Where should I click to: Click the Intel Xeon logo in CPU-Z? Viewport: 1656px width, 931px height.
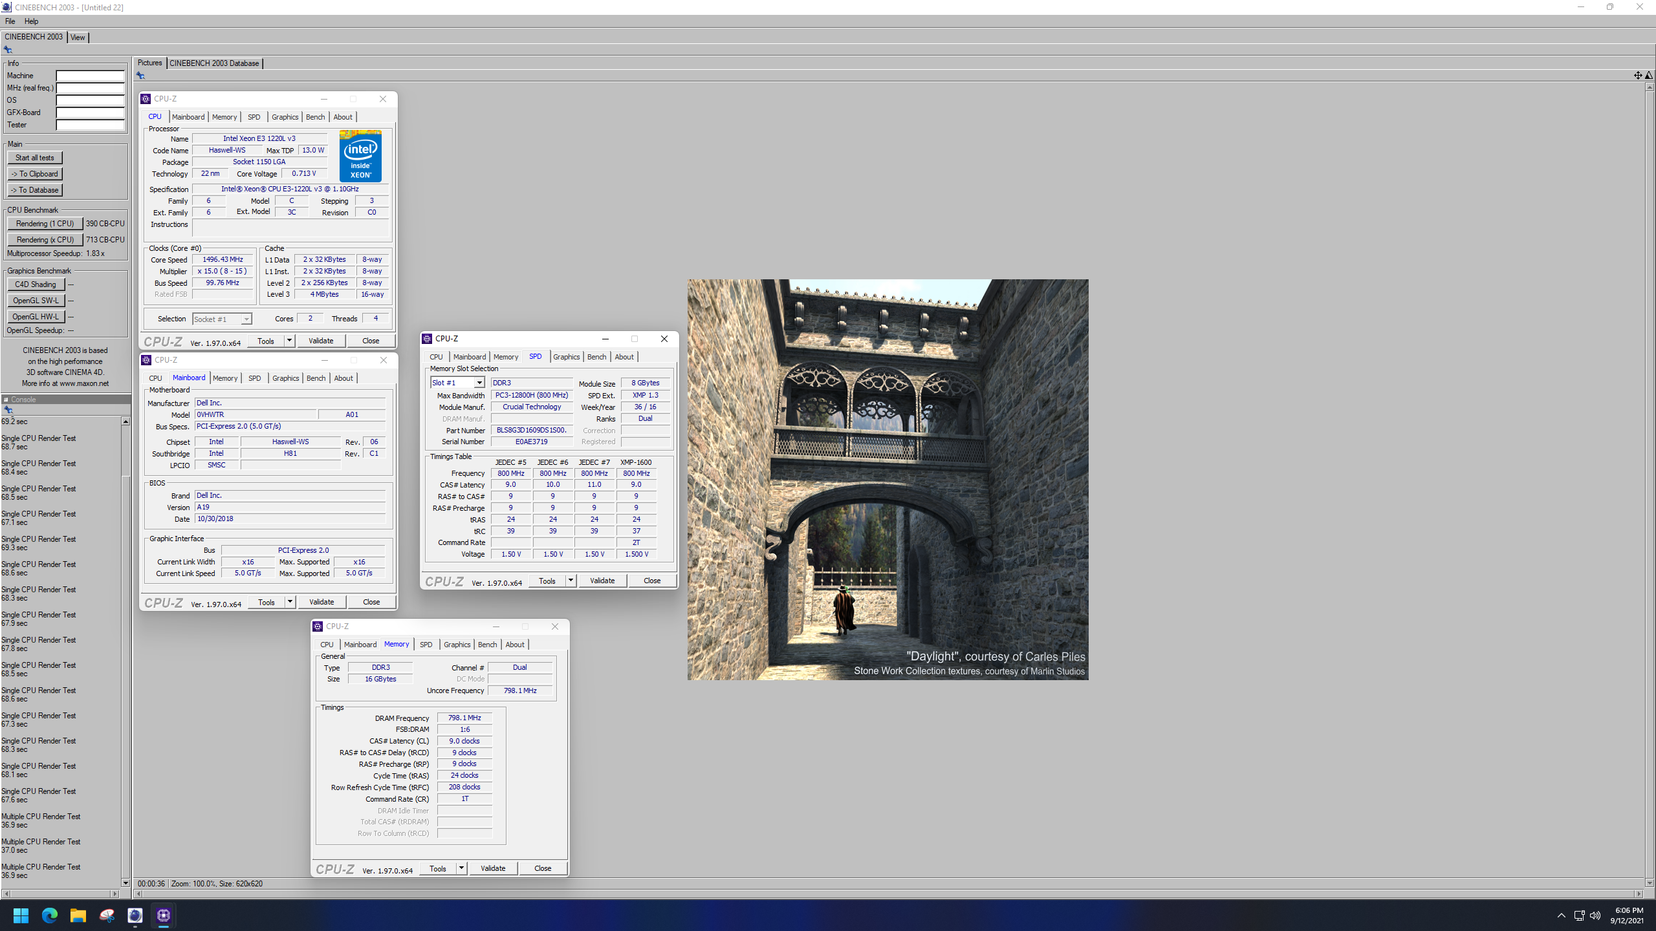[360, 156]
